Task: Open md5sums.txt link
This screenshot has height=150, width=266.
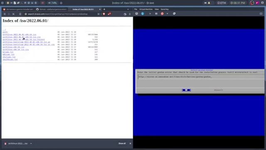Action: click(x=8, y=55)
